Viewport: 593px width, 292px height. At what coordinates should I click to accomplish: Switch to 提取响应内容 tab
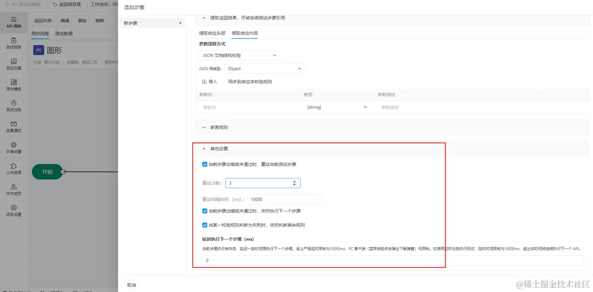coord(245,33)
